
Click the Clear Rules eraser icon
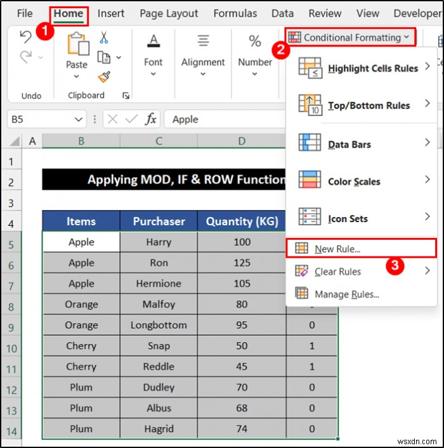(301, 271)
